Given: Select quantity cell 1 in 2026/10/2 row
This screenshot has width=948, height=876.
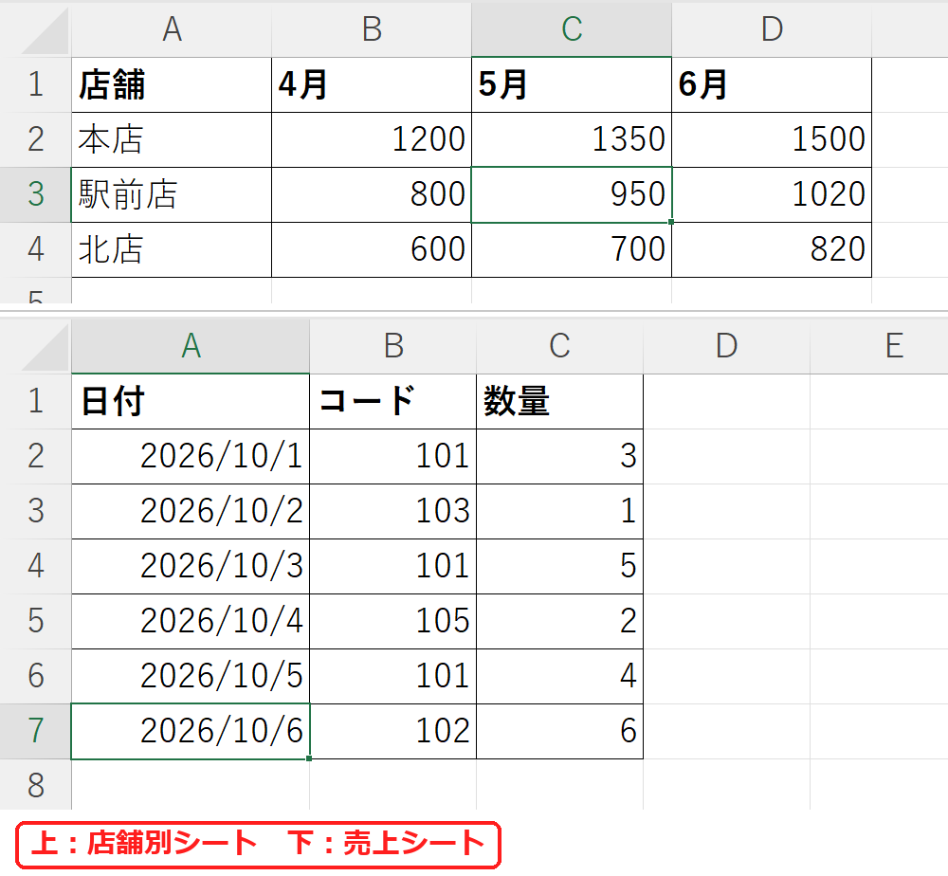Looking at the screenshot, I should (560, 511).
